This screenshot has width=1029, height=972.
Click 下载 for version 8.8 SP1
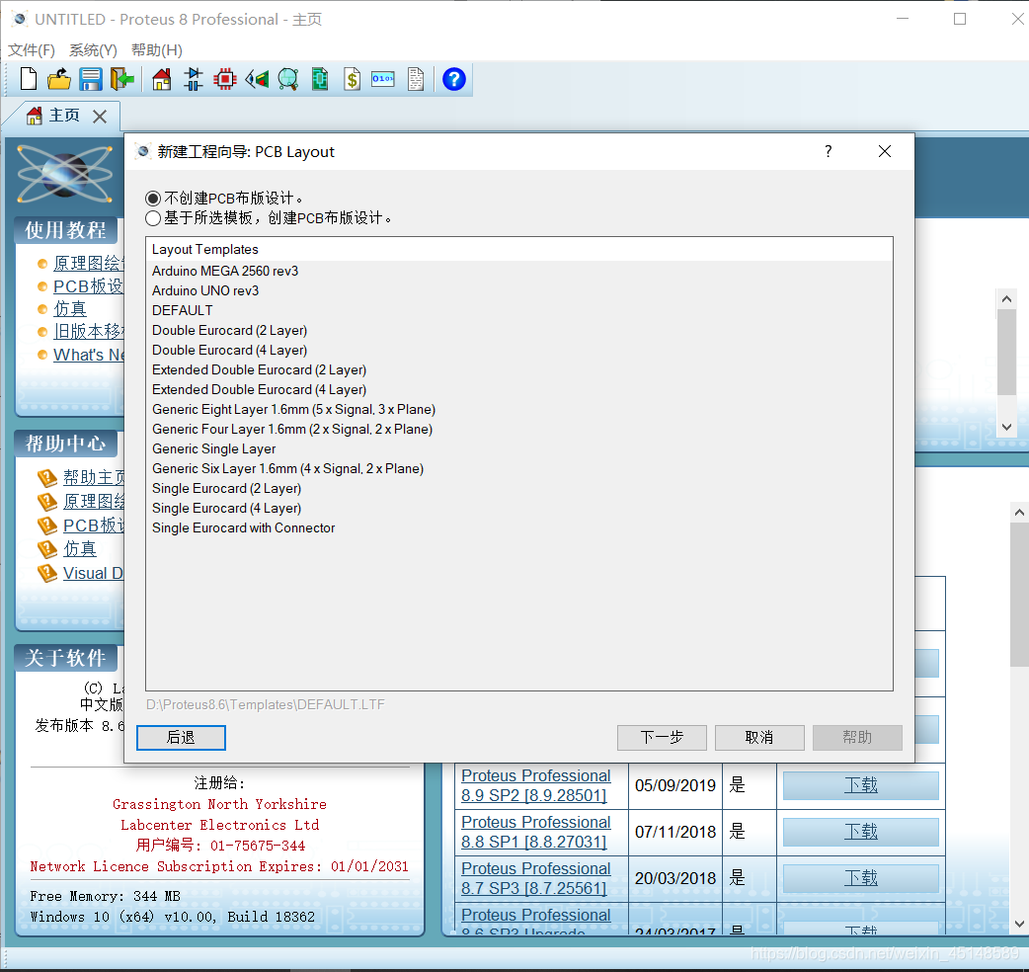(860, 832)
